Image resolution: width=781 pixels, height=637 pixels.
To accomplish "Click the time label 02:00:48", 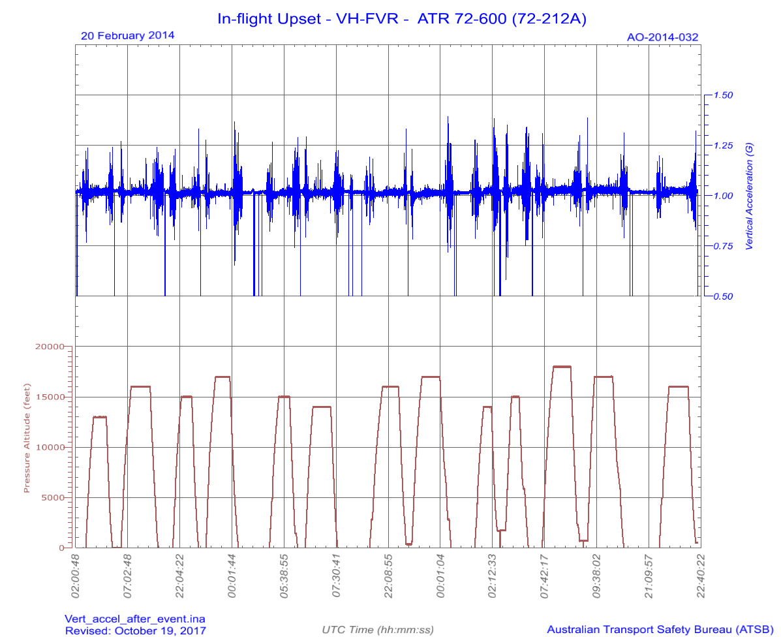I will (76, 575).
